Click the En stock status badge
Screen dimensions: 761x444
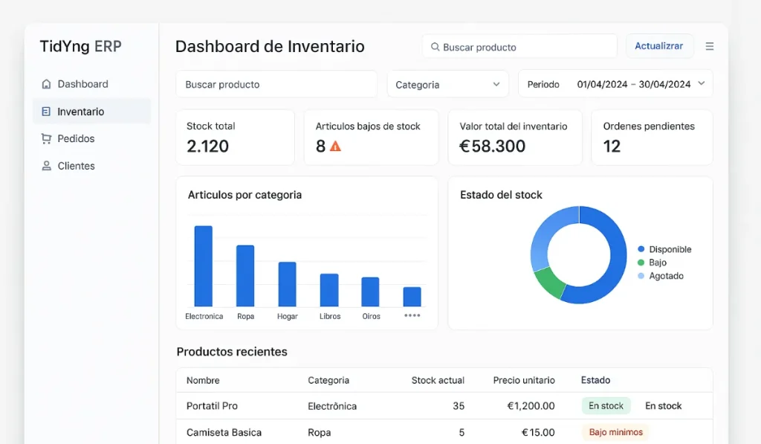click(606, 406)
